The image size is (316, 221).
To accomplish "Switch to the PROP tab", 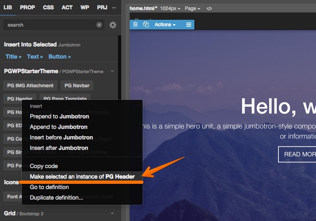I will tap(27, 7).
